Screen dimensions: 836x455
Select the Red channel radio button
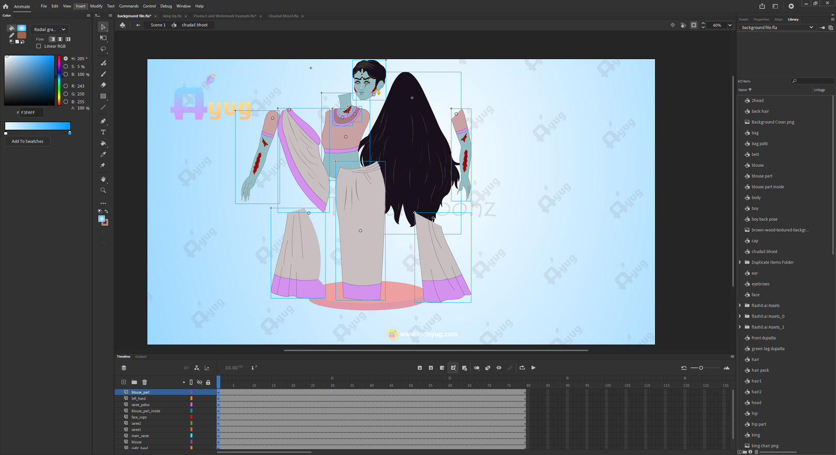pos(66,86)
